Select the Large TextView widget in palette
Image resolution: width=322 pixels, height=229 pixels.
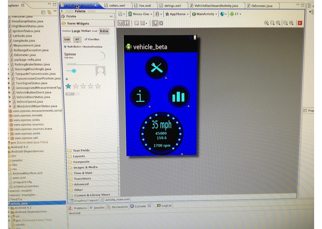point(76,31)
